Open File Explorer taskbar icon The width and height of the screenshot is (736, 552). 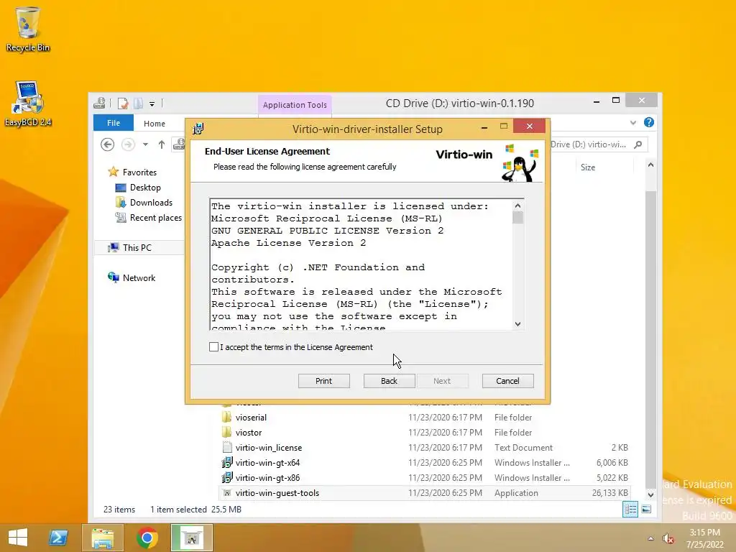(x=103, y=538)
